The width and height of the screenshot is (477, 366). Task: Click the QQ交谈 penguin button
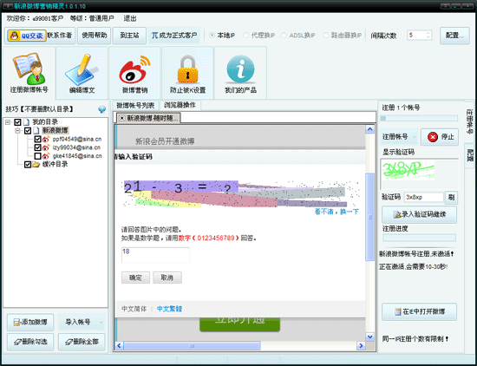(27, 36)
